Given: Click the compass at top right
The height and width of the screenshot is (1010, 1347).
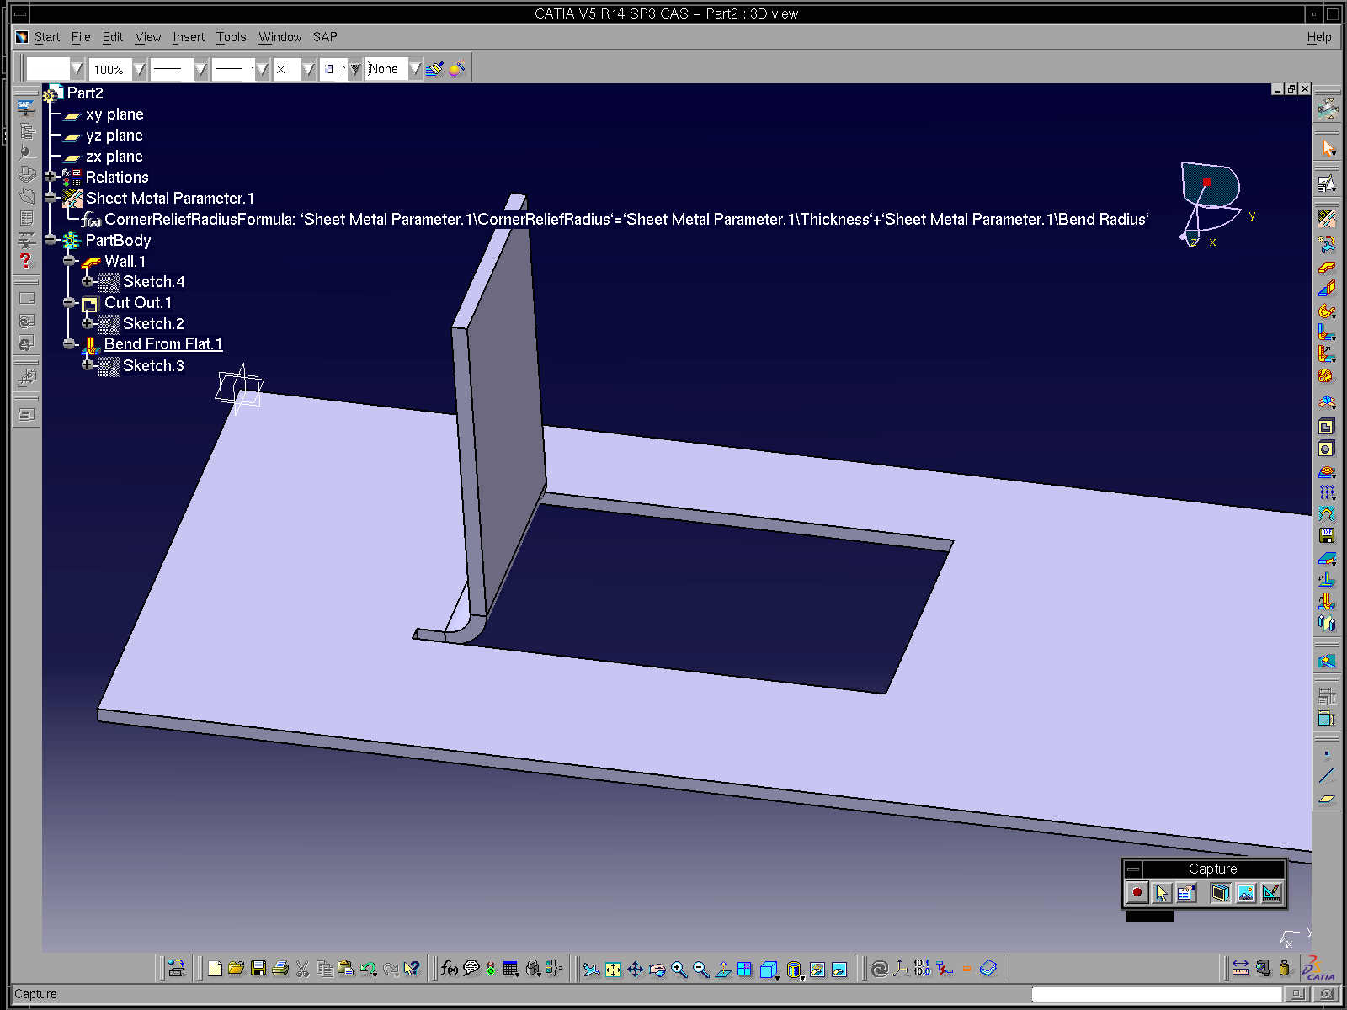Looking at the screenshot, I should click(1211, 203).
